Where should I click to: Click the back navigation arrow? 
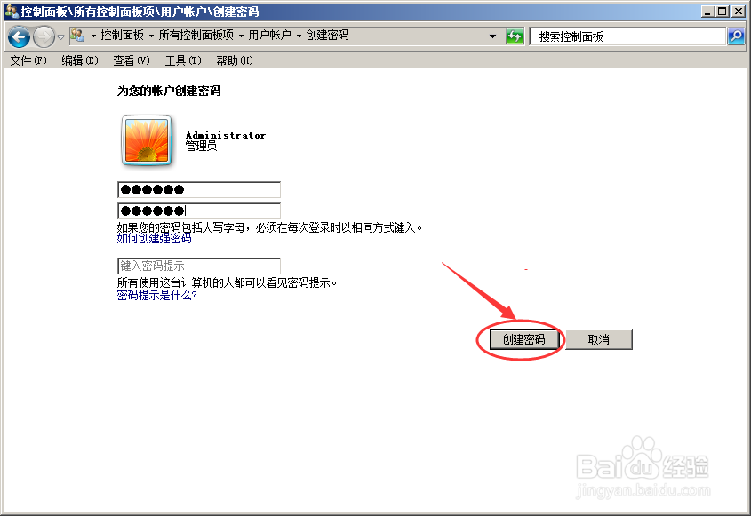click(x=18, y=36)
